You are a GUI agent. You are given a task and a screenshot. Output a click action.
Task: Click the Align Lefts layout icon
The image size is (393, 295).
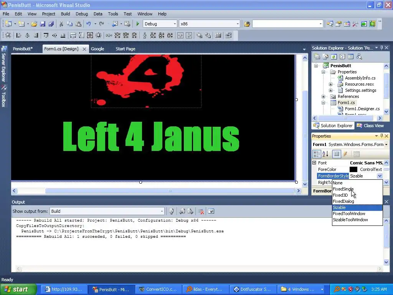tap(18, 35)
